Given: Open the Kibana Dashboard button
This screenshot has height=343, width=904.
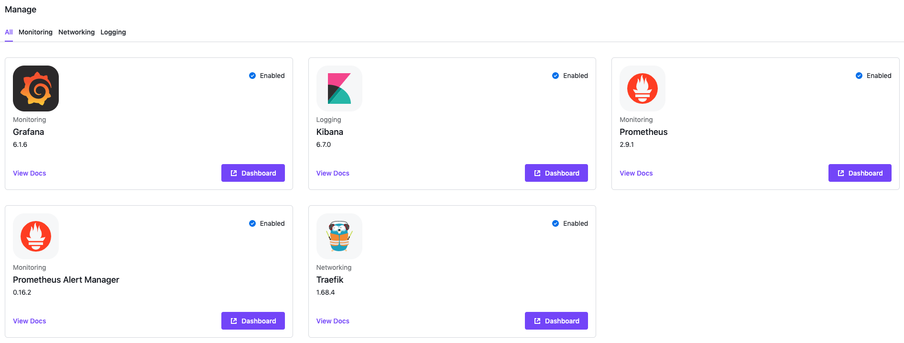Looking at the screenshot, I should 556,173.
